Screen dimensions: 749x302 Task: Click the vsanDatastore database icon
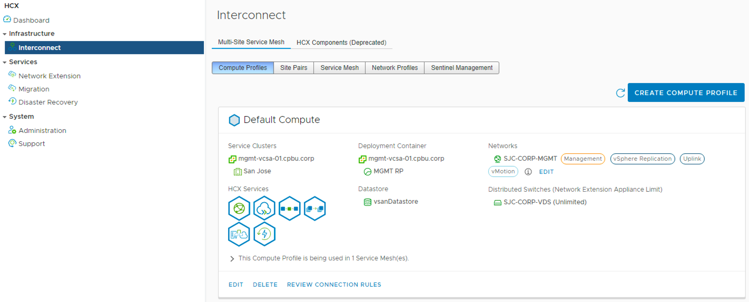tap(368, 202)
